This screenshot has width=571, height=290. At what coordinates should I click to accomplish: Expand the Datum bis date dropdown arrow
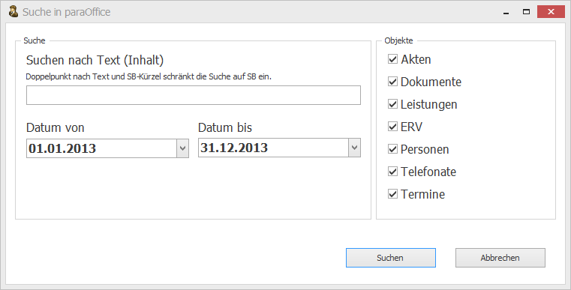pos(354,148)
